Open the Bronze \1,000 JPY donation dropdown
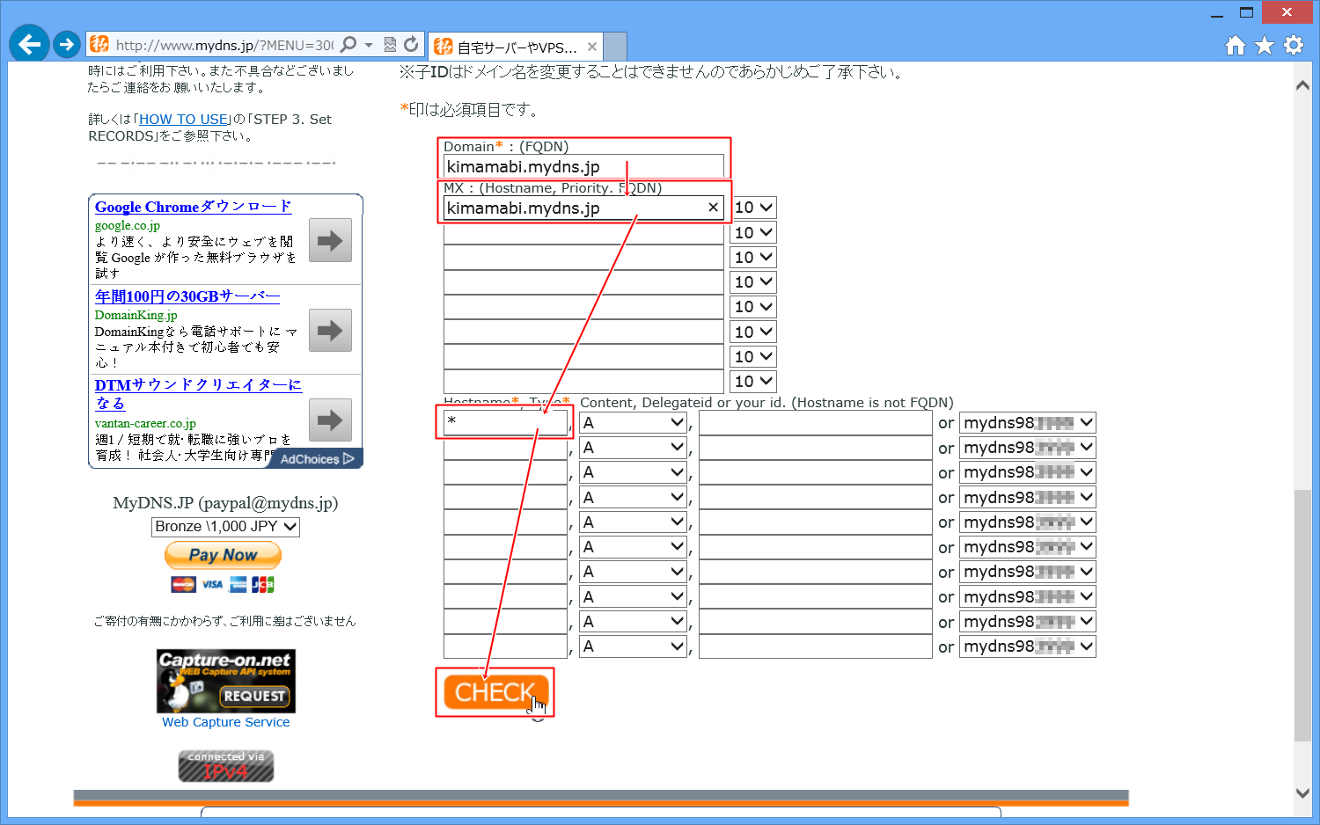Viewport: 1320px width, 825px height. point(225,527)
